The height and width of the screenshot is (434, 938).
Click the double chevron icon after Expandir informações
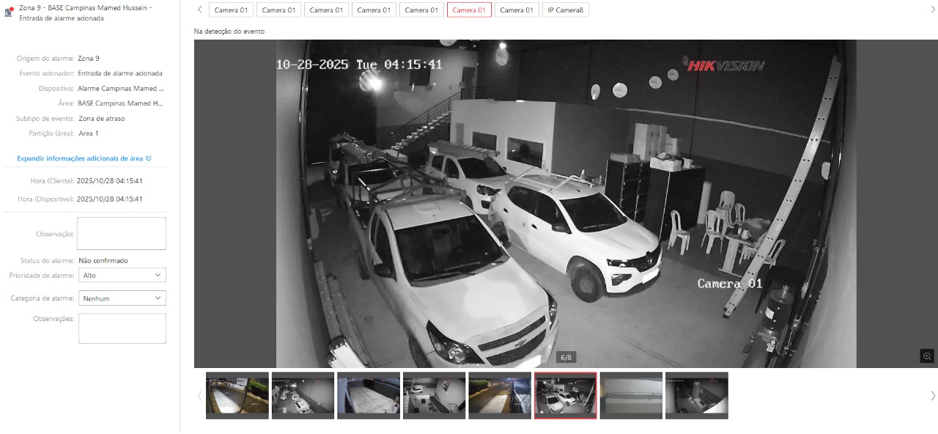149,158
